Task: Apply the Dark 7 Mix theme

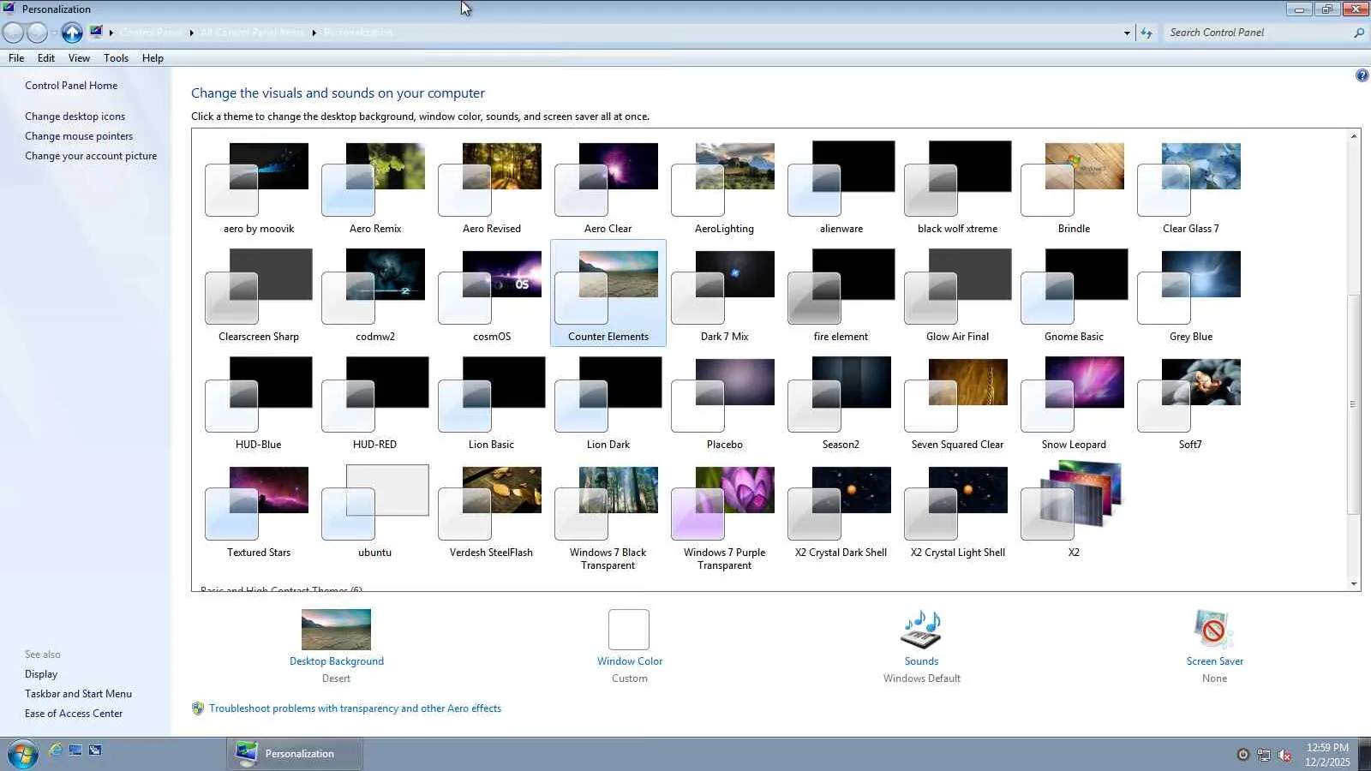Action: tap(725, 295)
